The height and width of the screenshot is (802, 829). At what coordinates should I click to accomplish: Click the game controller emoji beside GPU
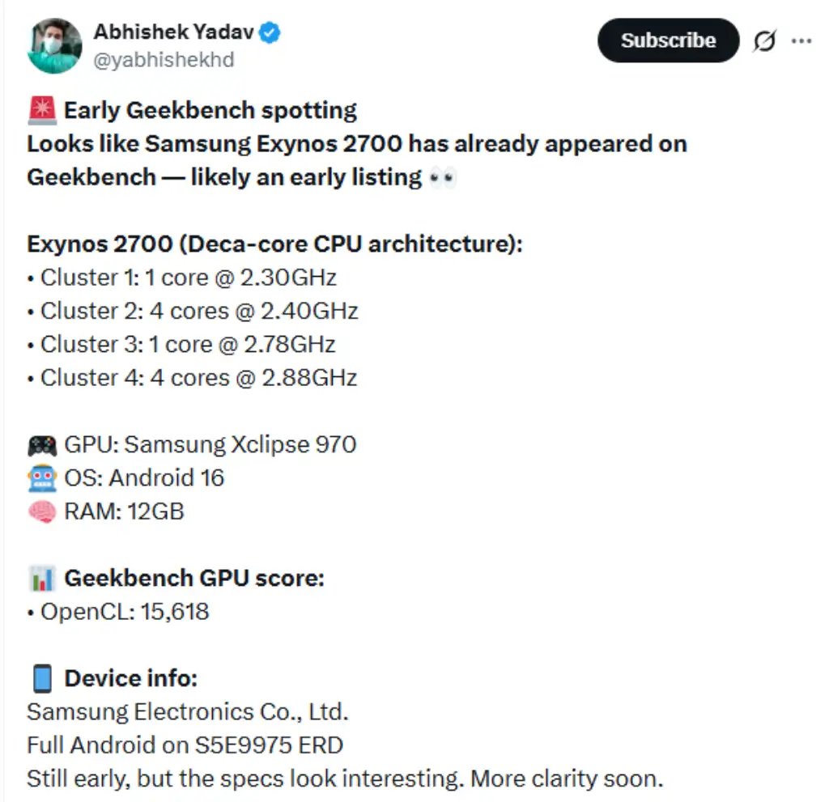[41, 444]
